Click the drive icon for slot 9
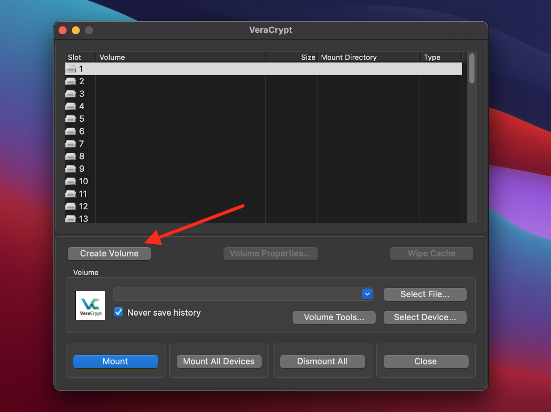Image resolution: width=551 pixels, height=412 pixels. click(71, 169)
